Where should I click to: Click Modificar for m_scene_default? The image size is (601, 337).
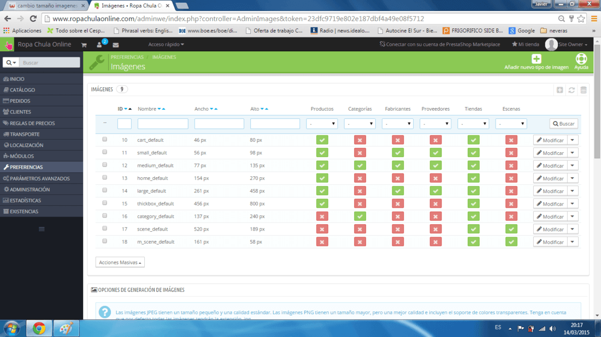point(550,242)
